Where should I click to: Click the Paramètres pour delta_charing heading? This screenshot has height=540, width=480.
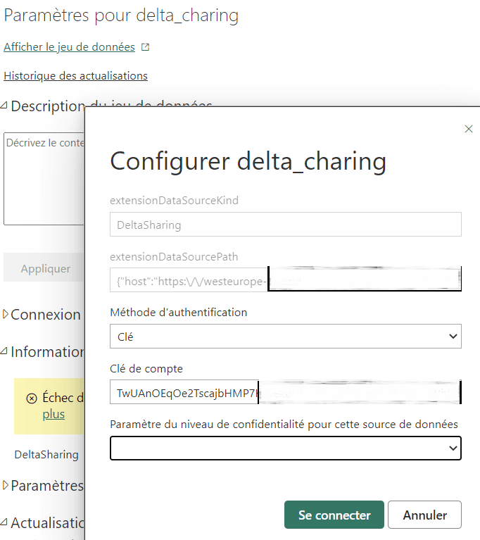point(121,16)
